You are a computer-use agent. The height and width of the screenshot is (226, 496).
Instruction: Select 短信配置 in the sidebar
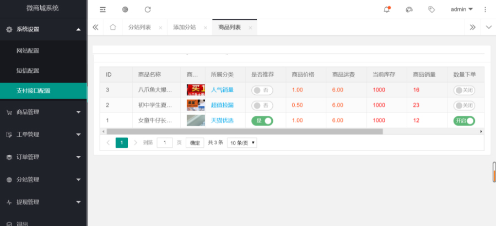(28, 71)
